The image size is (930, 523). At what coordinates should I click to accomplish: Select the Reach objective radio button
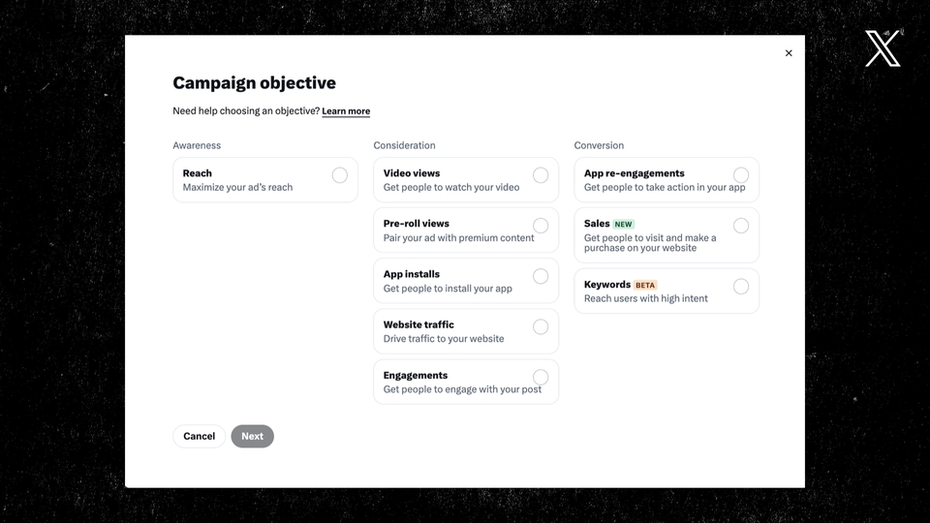click(x=340, y=175)
